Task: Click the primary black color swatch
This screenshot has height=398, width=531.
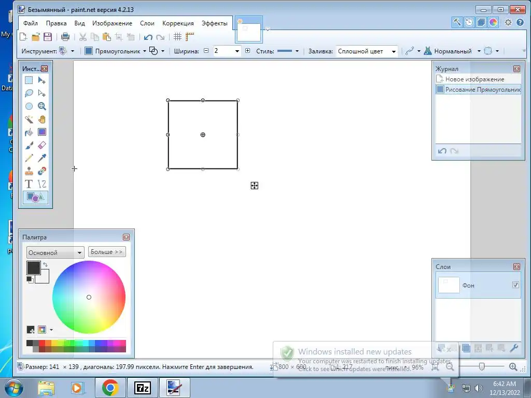Action: click(34, 268)
